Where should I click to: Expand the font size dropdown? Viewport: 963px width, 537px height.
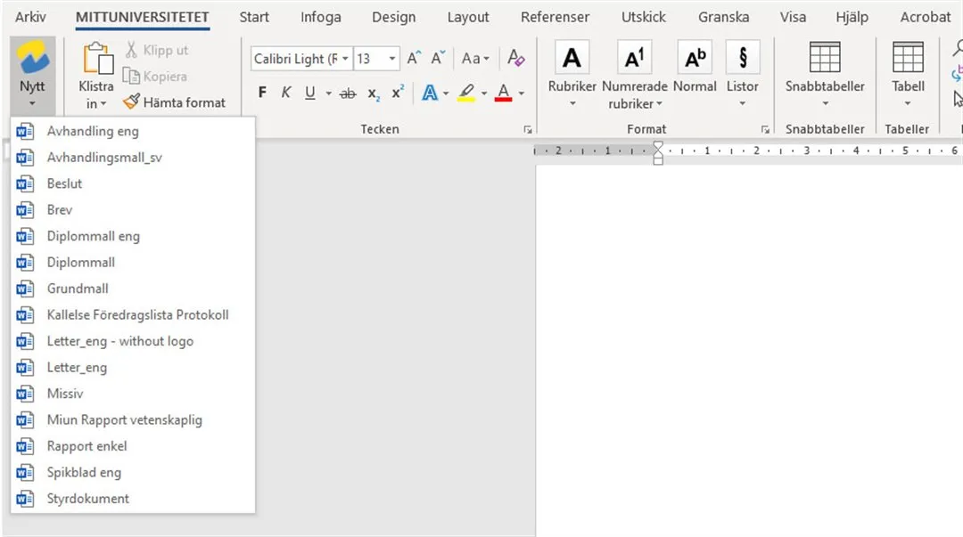[x=392, y=59]
